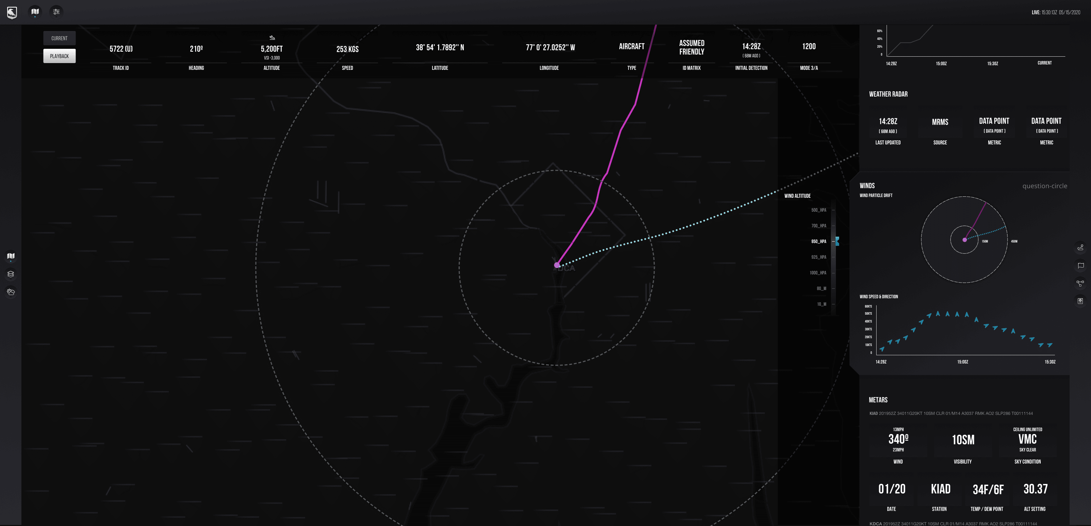1091x526 pixels.
Task: Click heading value 210º
Action: [196, 49]
